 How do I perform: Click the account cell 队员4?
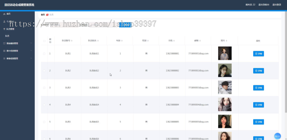pos(68,105)
